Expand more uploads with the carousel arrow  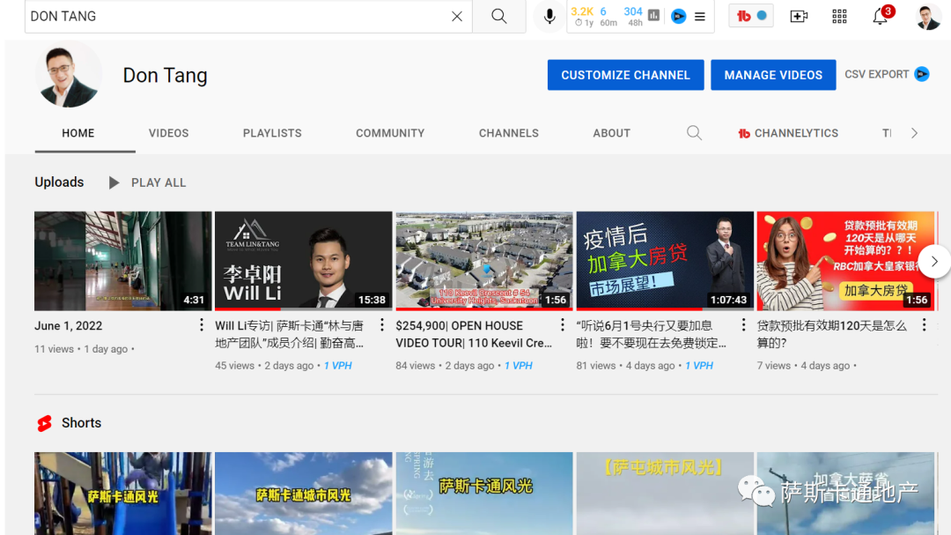(x=935, y=261)
